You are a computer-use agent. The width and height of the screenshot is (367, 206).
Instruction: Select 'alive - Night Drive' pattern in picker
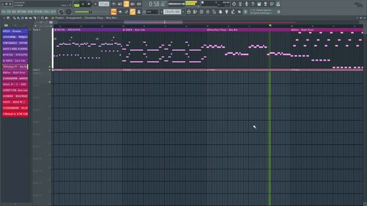click(x=15, y=73)
